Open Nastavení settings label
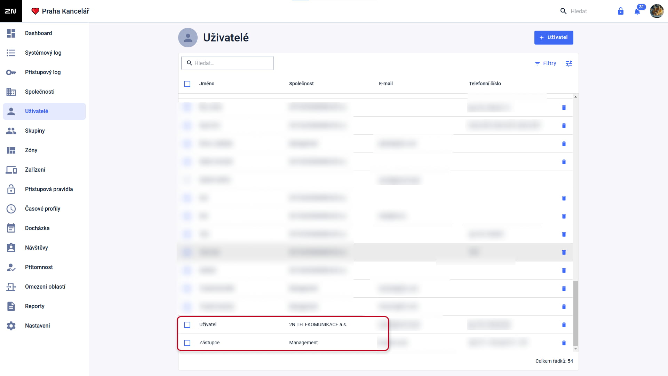668x376 pixels. (x=38, y=326)
